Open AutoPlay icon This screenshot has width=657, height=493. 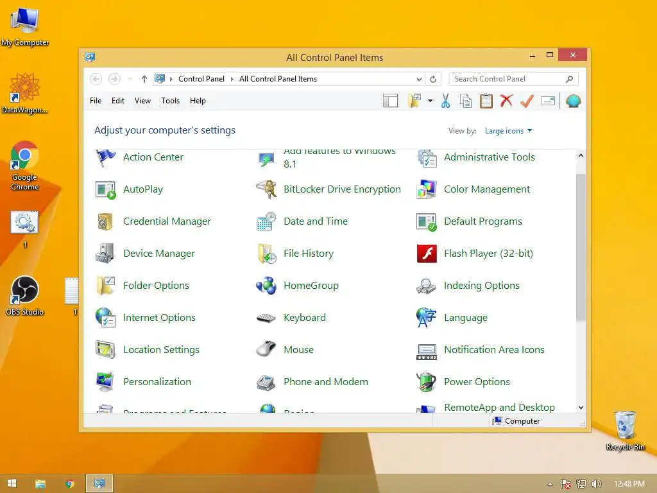coord(105,189)
